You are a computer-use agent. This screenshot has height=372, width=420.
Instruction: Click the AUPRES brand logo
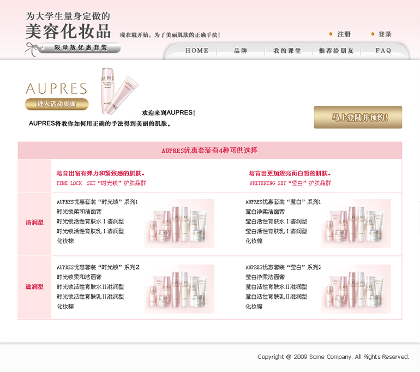[57, 89]
